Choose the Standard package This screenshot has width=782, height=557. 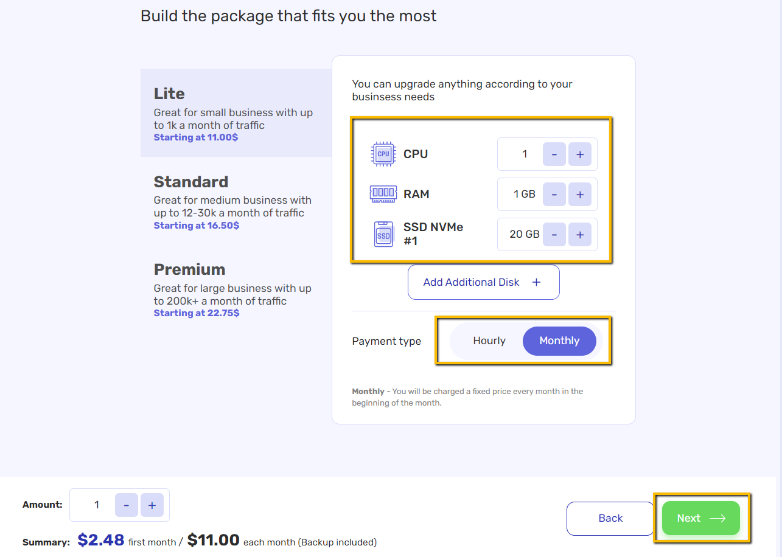coord(236,201)
